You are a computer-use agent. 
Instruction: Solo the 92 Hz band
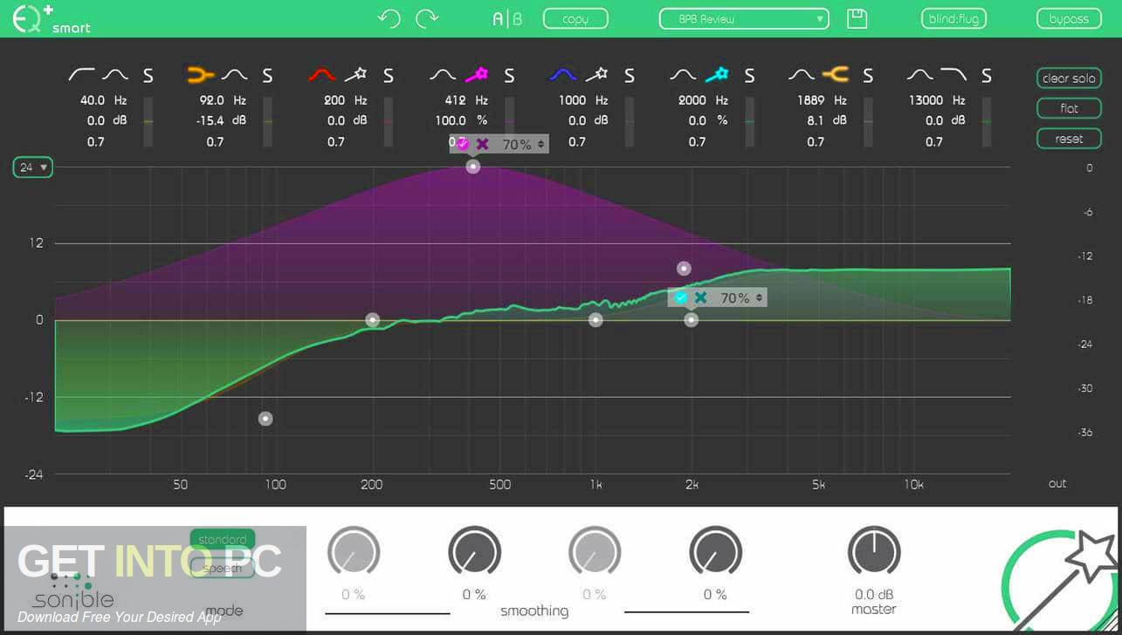(267, 76)
